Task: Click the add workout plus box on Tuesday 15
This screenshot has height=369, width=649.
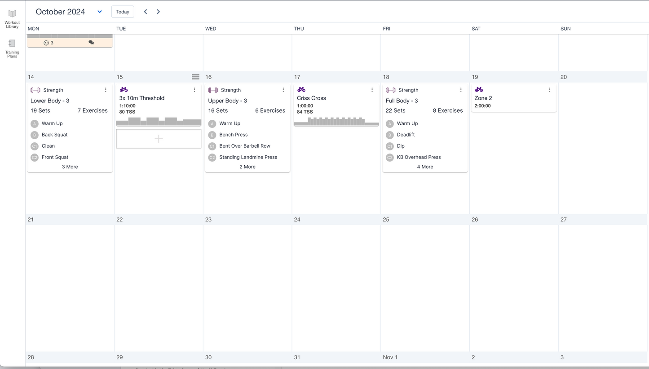Action: pos(159,139)
